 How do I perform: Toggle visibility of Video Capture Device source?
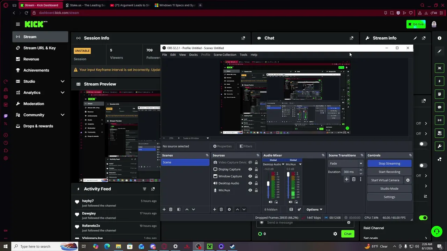(x=250, y=162)
